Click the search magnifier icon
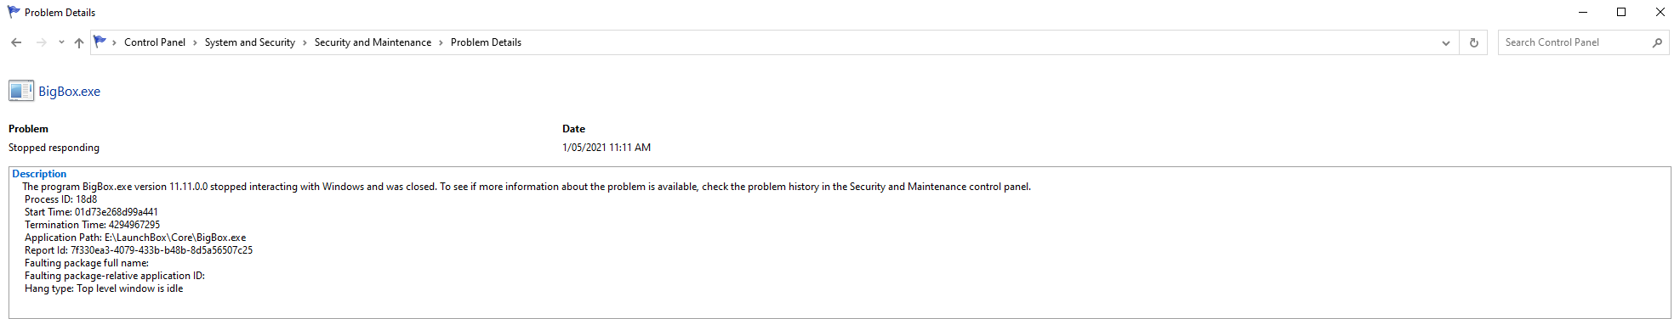The width and height of the screenshot is (1680, 319). click(1657, 42)
